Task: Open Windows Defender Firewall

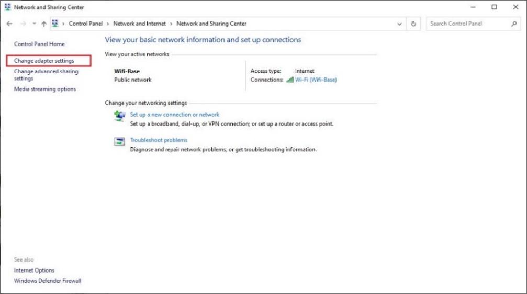Action: (x=48, y=281)
